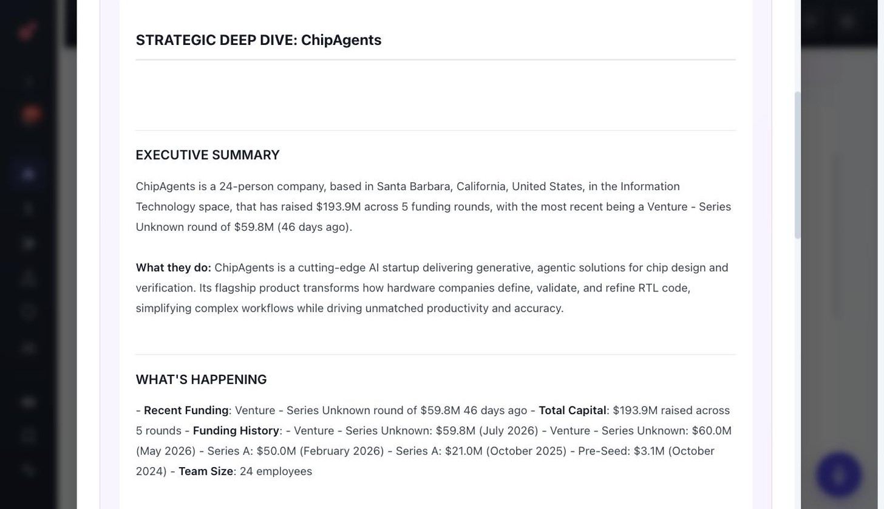This screenshot has width=884, height=509.
Task: Click the bold 'Funding History' label
Action: (x=236, y=431)
